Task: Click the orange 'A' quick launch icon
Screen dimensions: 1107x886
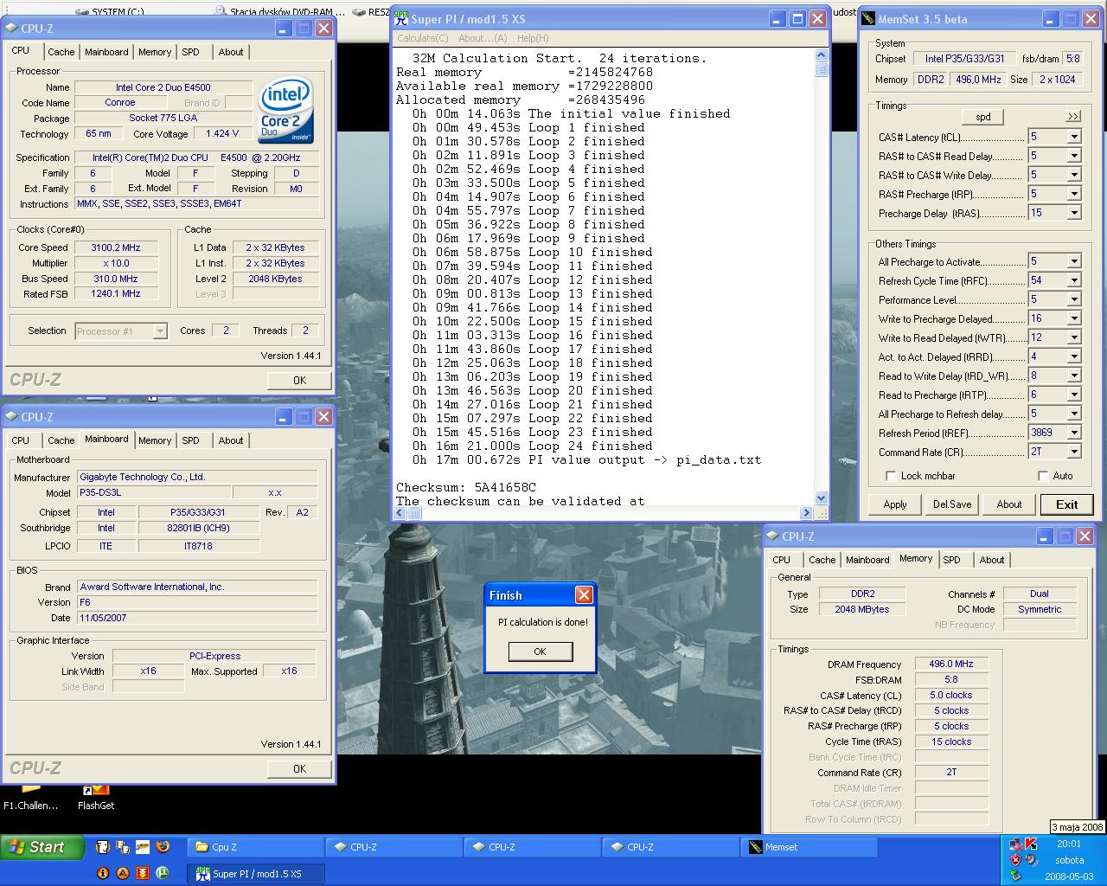Action: tap(123, 873)
